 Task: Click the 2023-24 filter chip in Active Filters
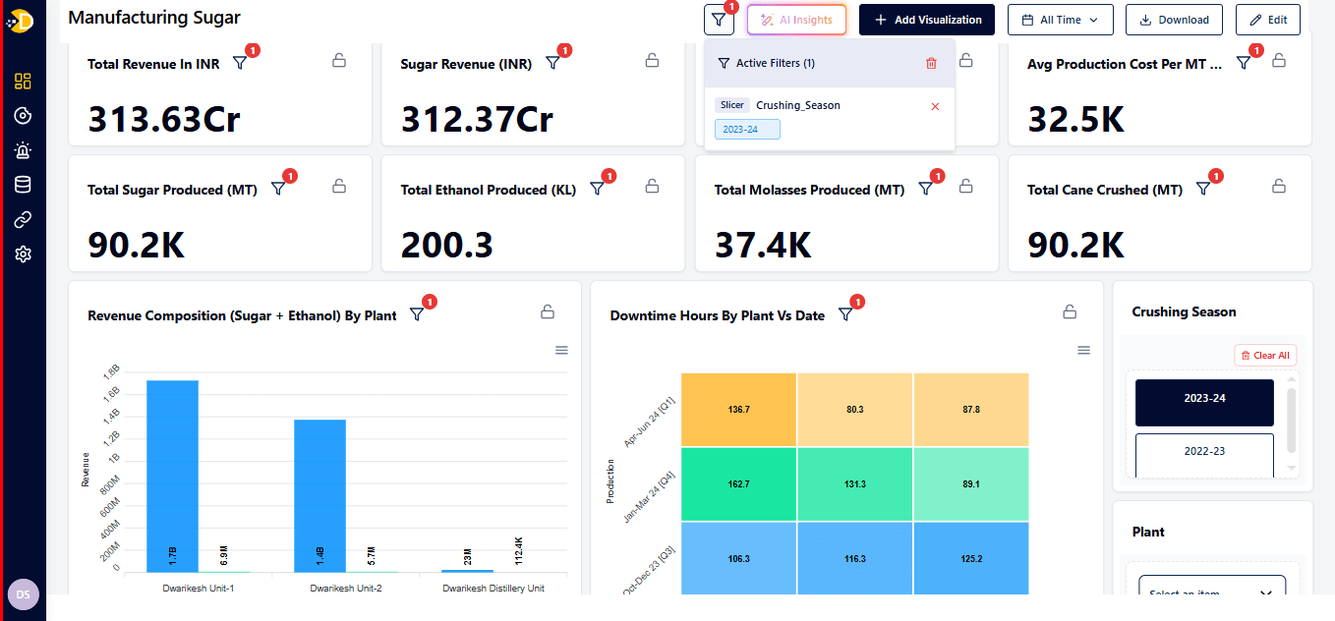[747, 130]
